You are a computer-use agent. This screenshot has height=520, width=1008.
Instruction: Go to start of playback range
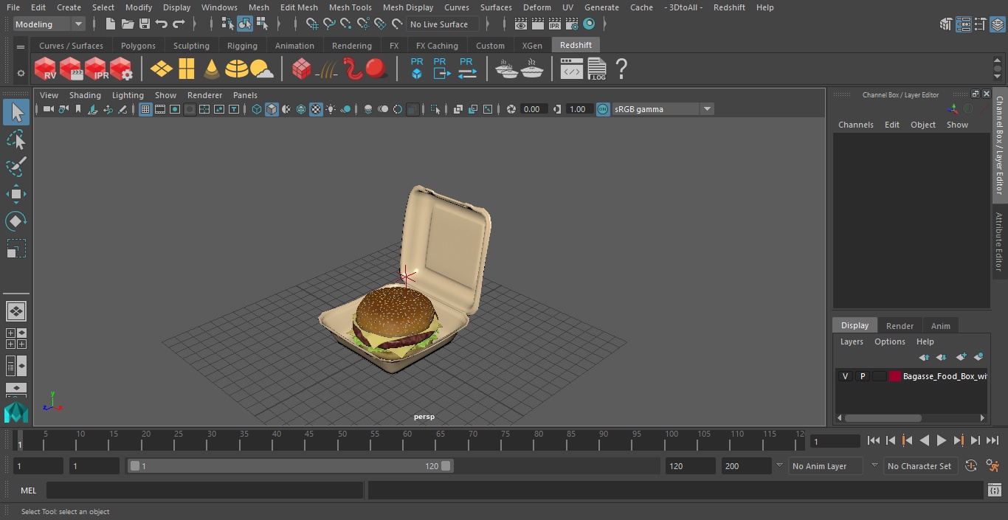[x=874, y=440]
